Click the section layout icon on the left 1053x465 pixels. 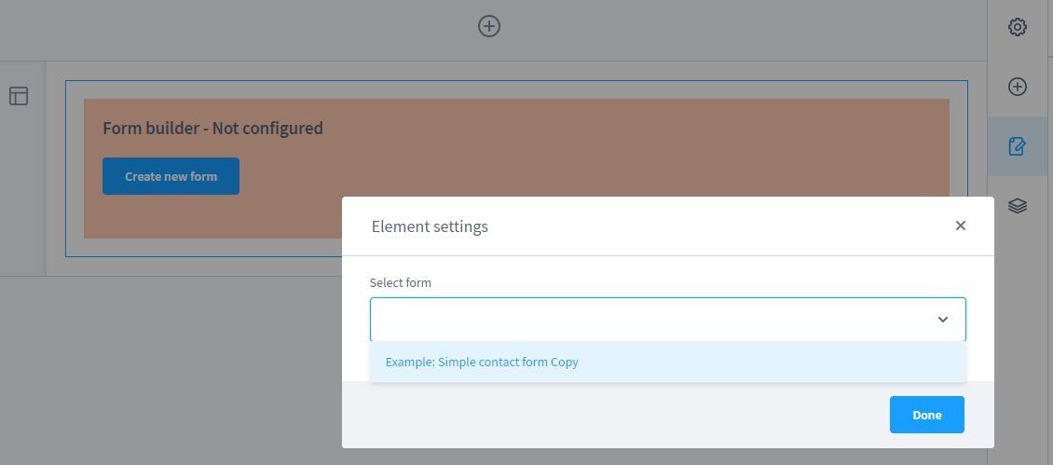19,96
